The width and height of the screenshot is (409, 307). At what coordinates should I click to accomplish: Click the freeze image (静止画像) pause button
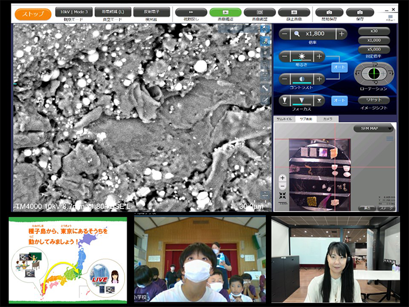294,12
